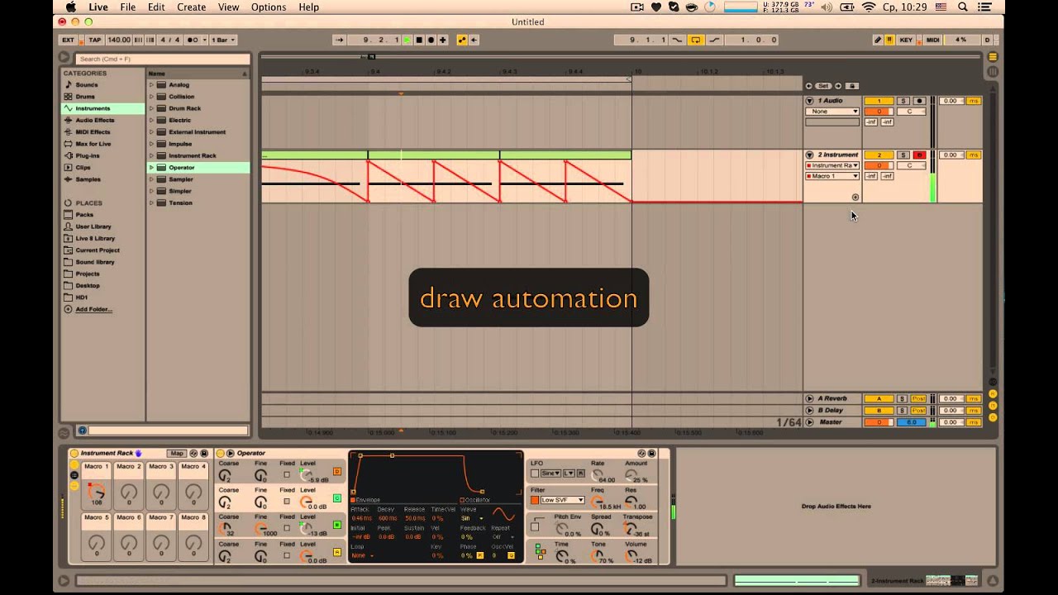1058x595 pixels.
Task: Click the Operator algorithm selector icon
Action: 539,550
